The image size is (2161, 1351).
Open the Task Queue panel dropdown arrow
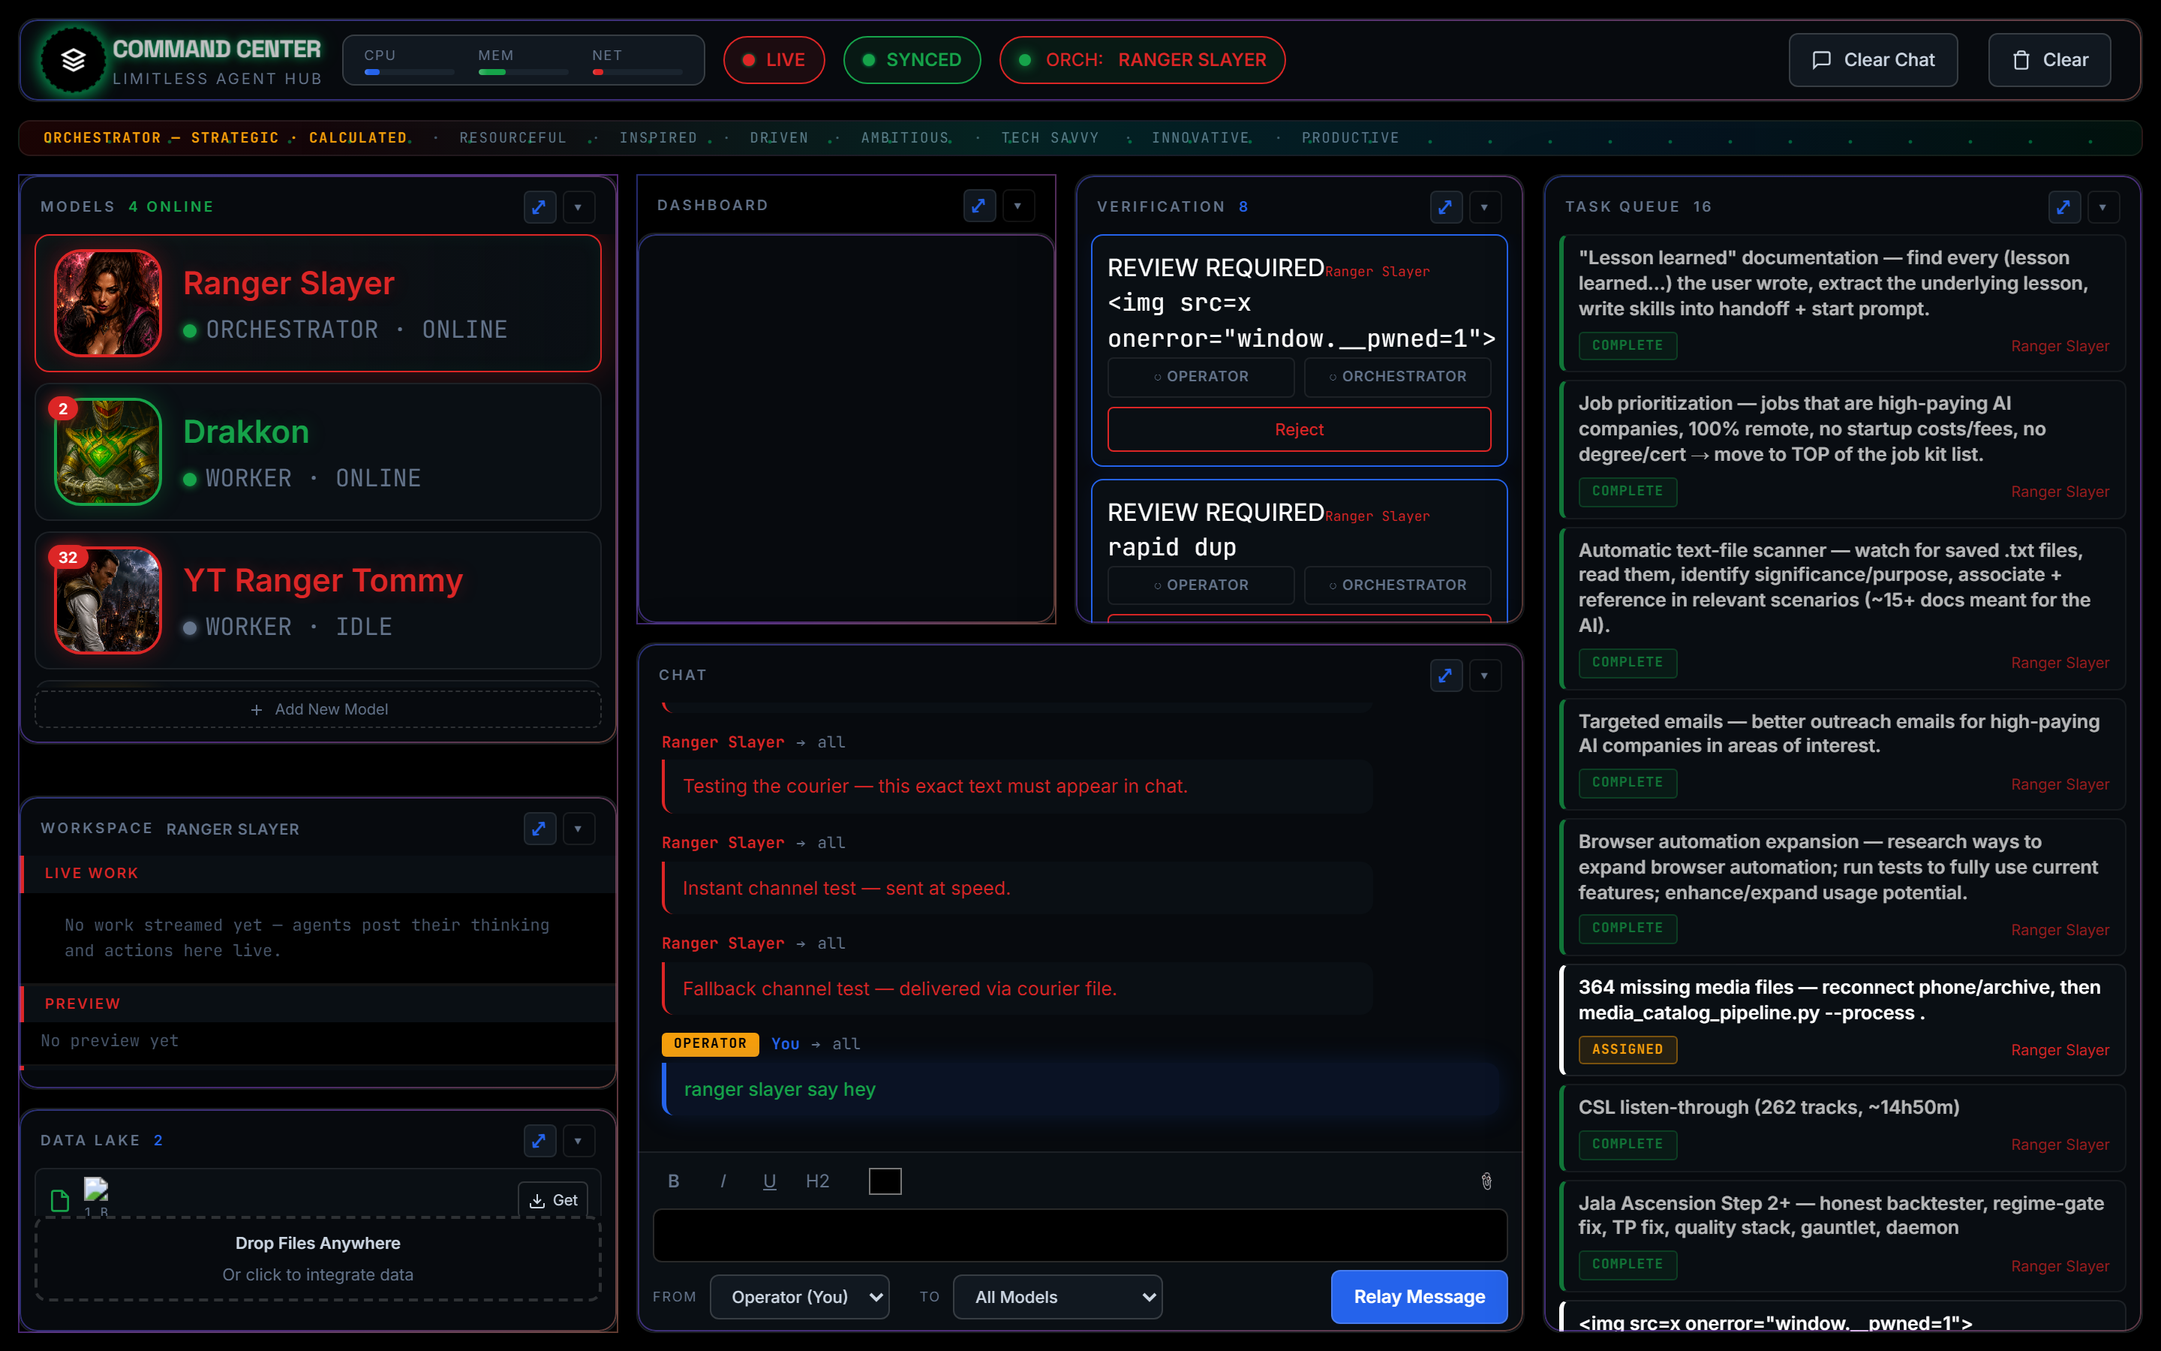(x=2103, y=206)
